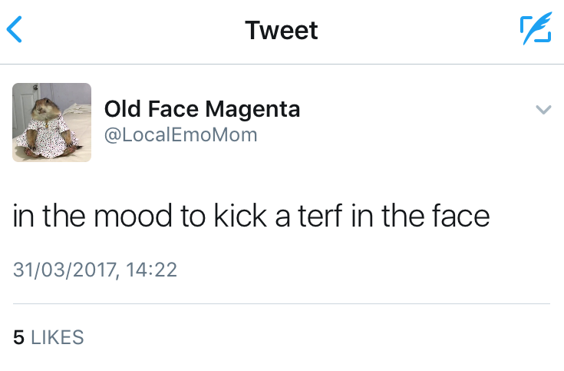Return to timeline via blue back chevron
This screenshot has height=371, width=564.
click(x=15, y=30)
